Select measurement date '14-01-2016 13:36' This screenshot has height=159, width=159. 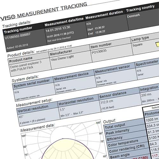(x=58, y=29)
